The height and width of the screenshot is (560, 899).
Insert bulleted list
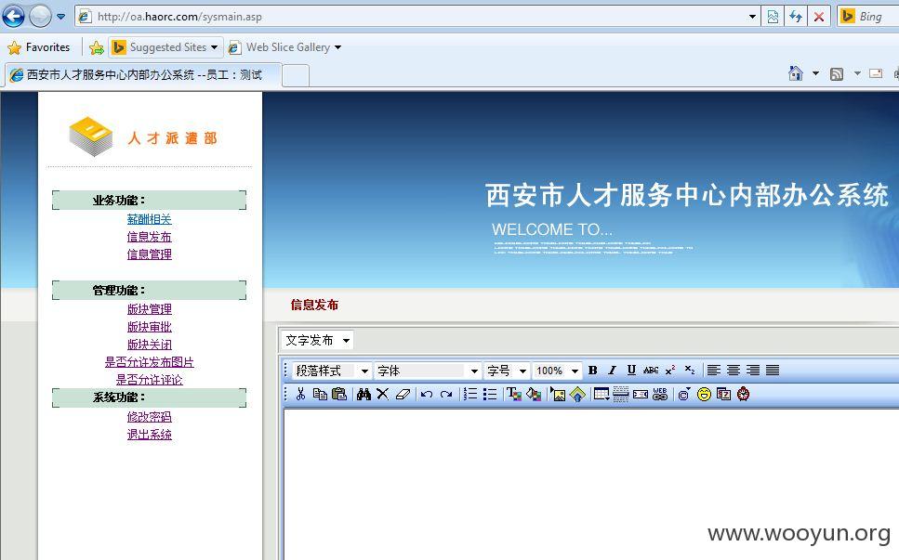tap(490, 394)
